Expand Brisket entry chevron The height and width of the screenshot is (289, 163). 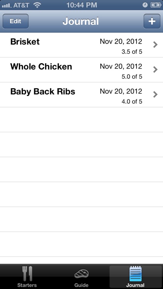pyautogui.click(x=155, y=45)
